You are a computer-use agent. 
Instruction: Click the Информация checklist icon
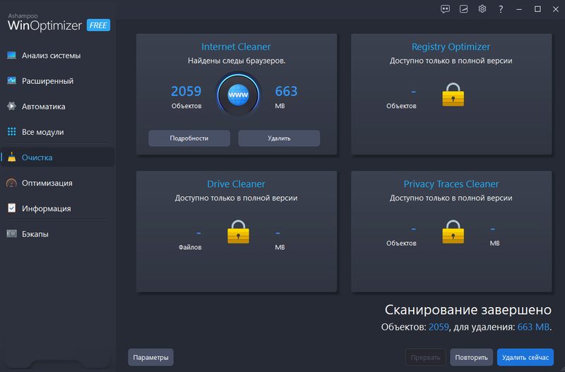pos(11,208)
